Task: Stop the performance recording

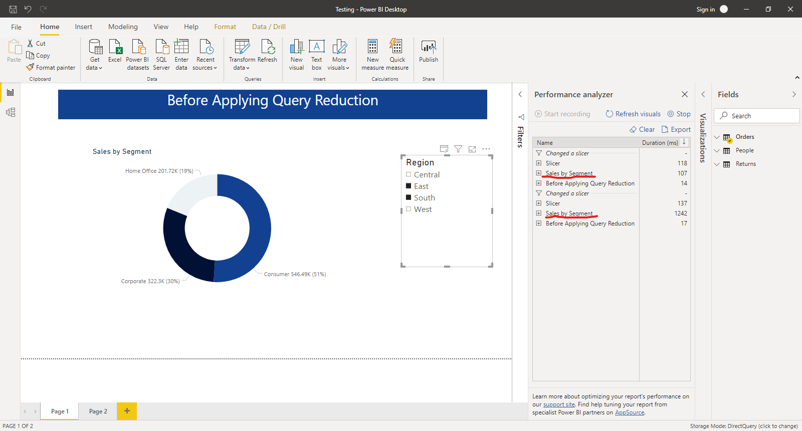Action: click(x=679, y=114)
